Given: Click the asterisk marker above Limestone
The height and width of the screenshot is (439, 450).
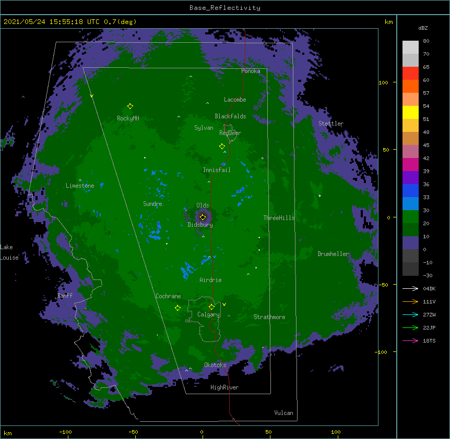Looking at the screenshot, I should 80,180.
